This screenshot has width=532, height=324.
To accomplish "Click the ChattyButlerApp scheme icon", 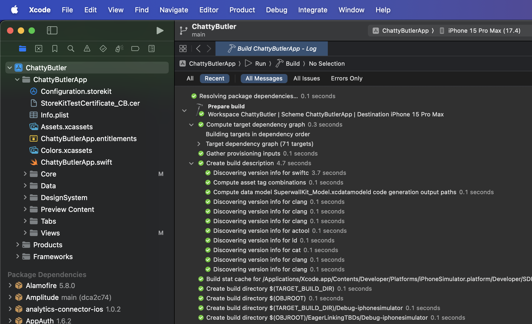I will pos(376,31).
